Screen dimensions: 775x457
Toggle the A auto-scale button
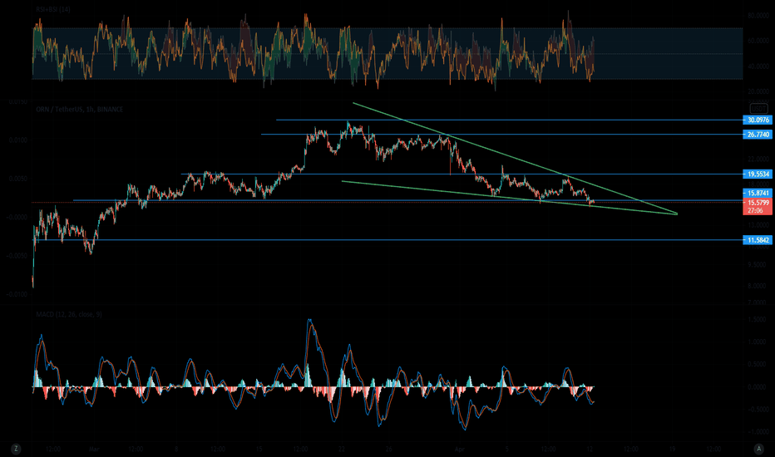[x=759, y=449]
